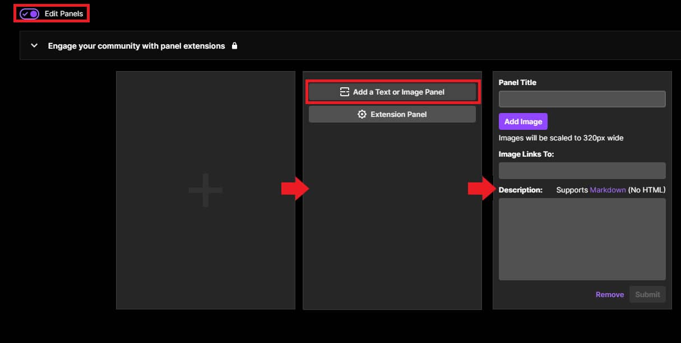Choose the Extension Panel button
Viewport: 681px width, 343px height.
point(392,114)
